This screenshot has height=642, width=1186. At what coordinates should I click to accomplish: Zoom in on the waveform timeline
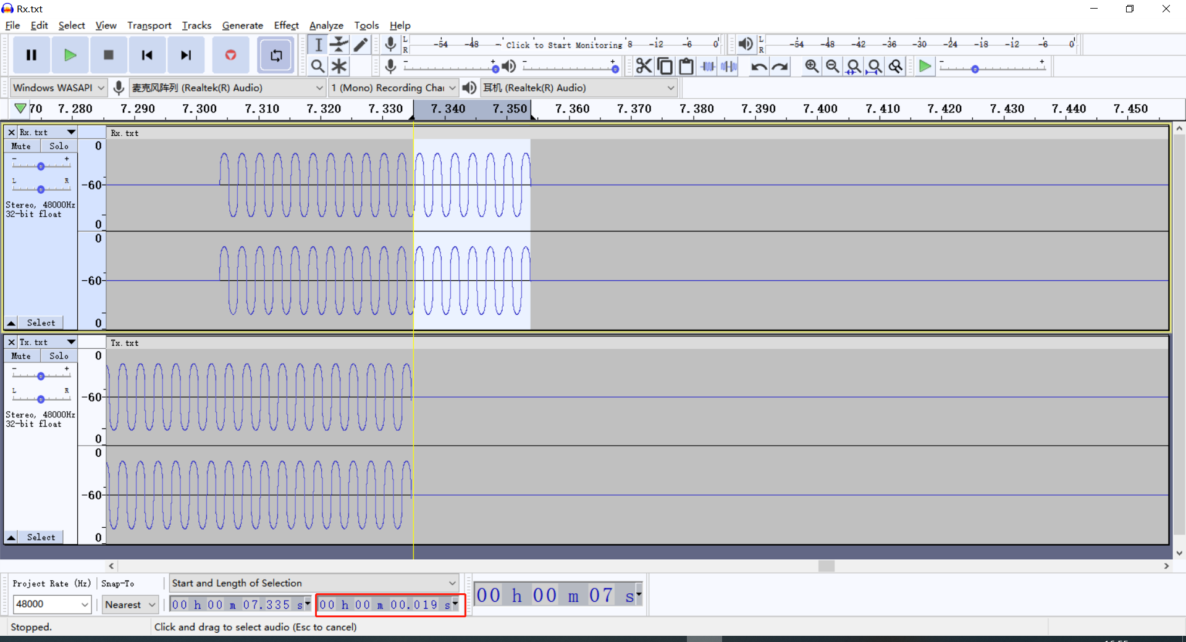coord(811,66)
